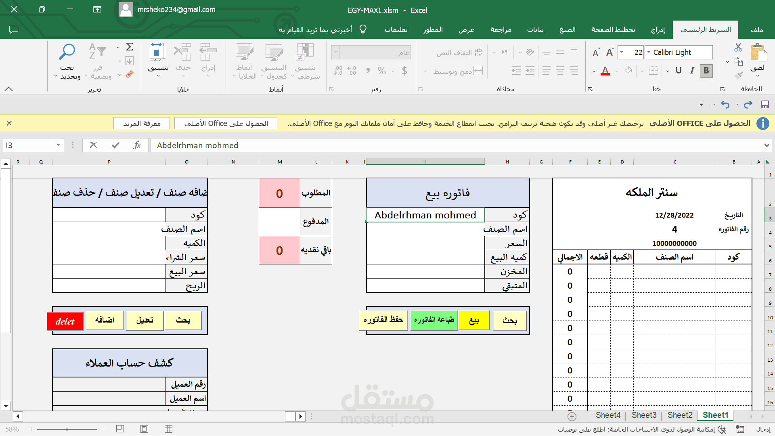Click the Delete cells icon
This screenshot has height=436, width=775.
(183, 52)
